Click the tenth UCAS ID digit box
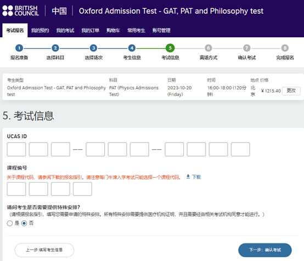 pyautogui.click(x=240, y=149)
